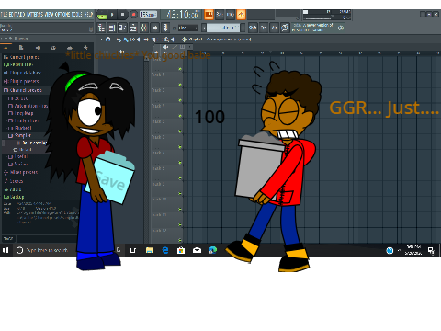Screen dimensions: 441x331
Task: Mute Track 4 with its green dot
Action: point(180,116)
